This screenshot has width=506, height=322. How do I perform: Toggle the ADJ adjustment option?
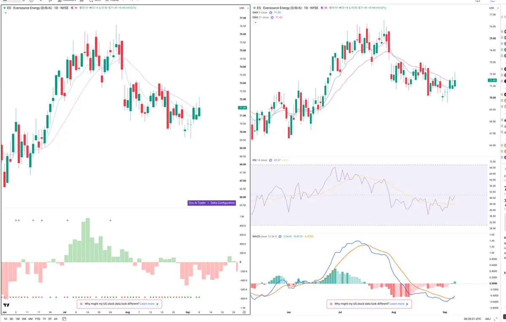click(488, 319)
